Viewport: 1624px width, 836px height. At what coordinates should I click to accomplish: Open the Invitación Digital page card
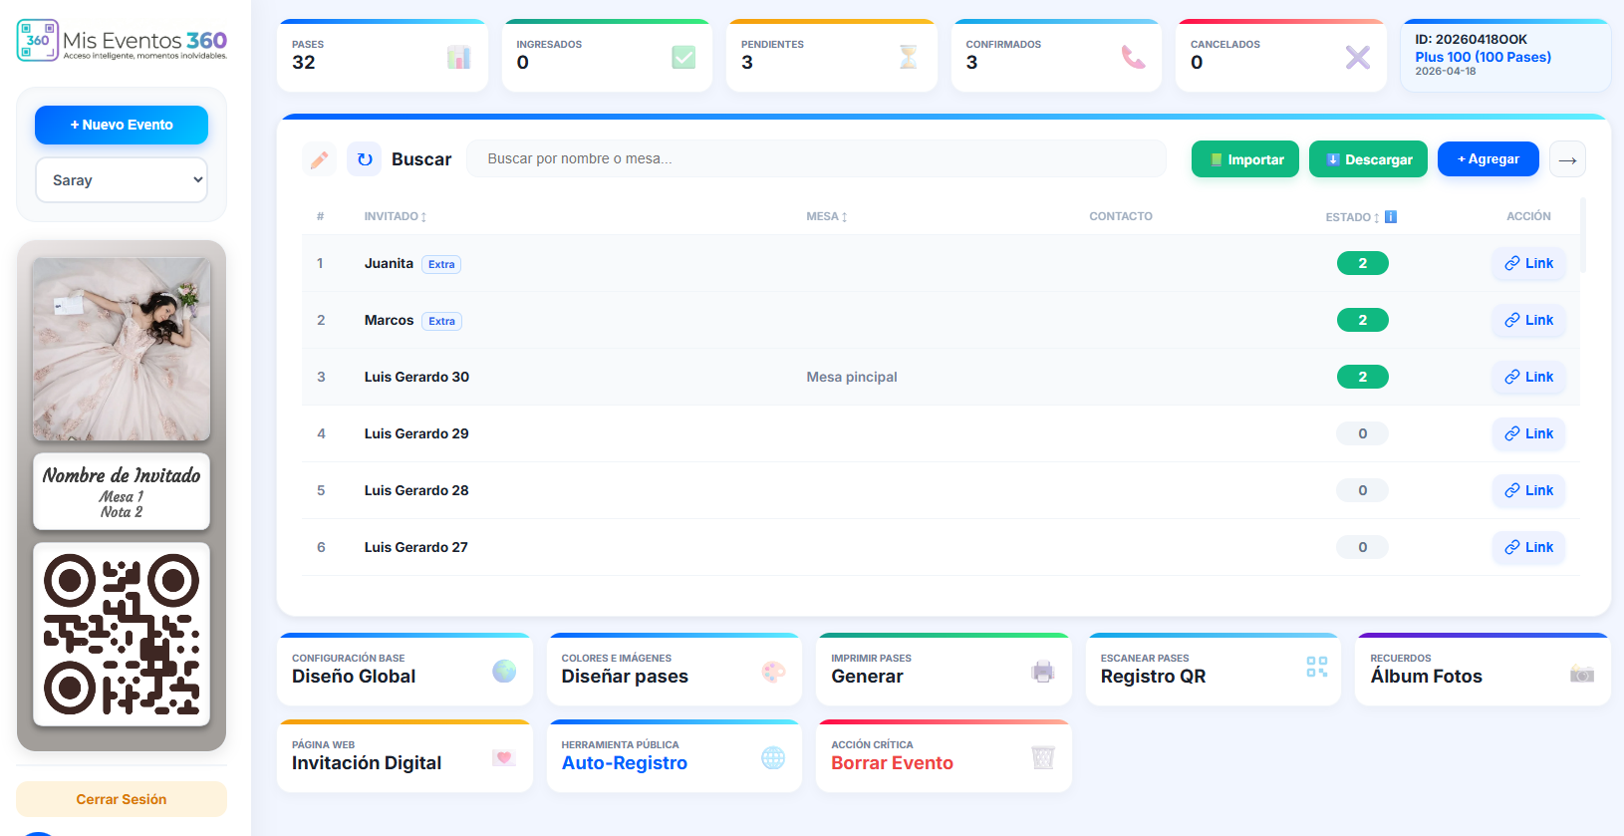pos(404,756)
